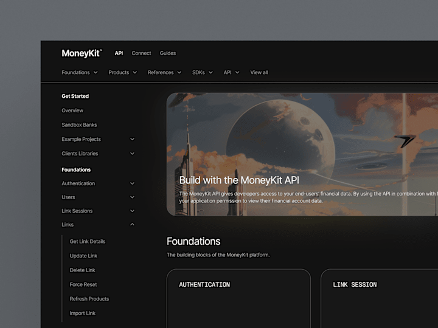Open Get Link Details page
Screen dimensions: 438x328
tap(88, 241)
